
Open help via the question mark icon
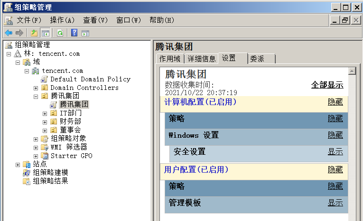pos(74,33)
